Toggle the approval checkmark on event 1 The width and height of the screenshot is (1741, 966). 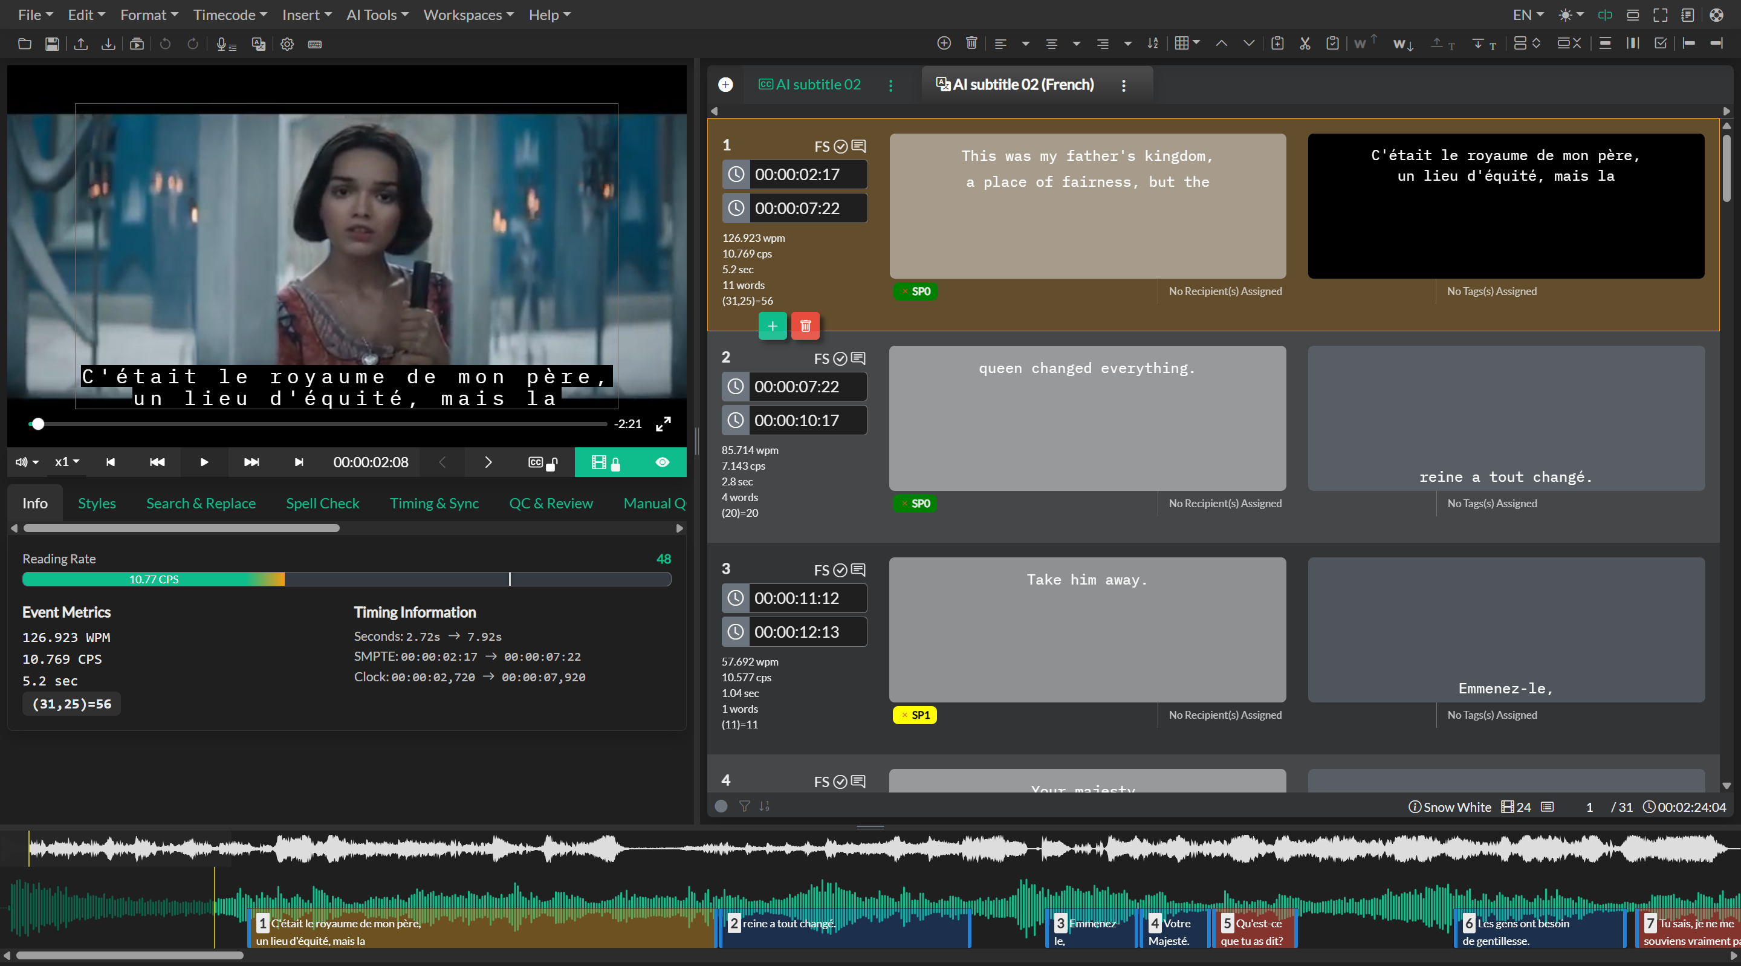[x=841, y=147]
